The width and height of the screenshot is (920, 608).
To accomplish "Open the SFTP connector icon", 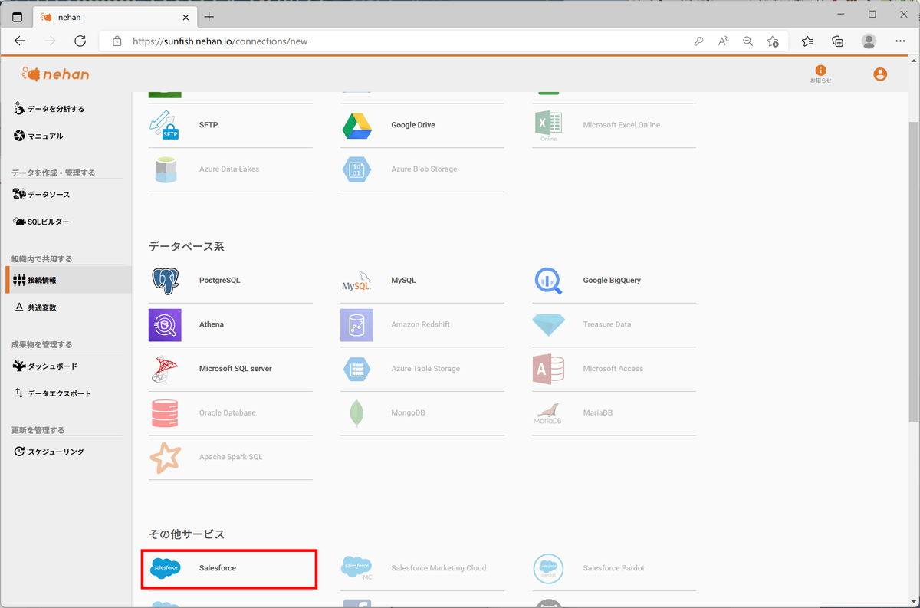I will click(x=165, y=125).
